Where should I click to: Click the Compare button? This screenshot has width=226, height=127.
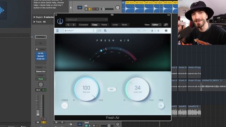coord(83,25)
